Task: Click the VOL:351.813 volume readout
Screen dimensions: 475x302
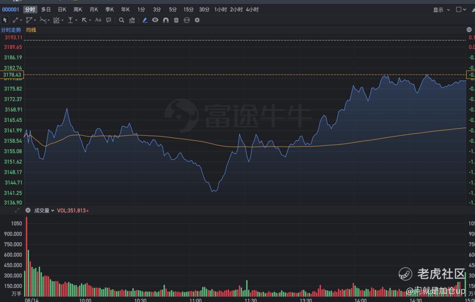Action: 73,210
